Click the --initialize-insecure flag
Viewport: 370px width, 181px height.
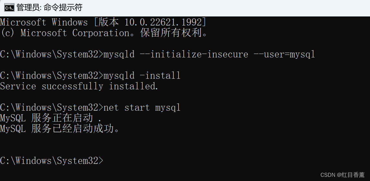point(194,55)
